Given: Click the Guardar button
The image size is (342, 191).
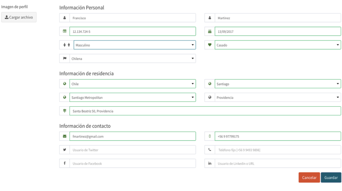Looking at the screenshot, I should click(x=331, y=178).
